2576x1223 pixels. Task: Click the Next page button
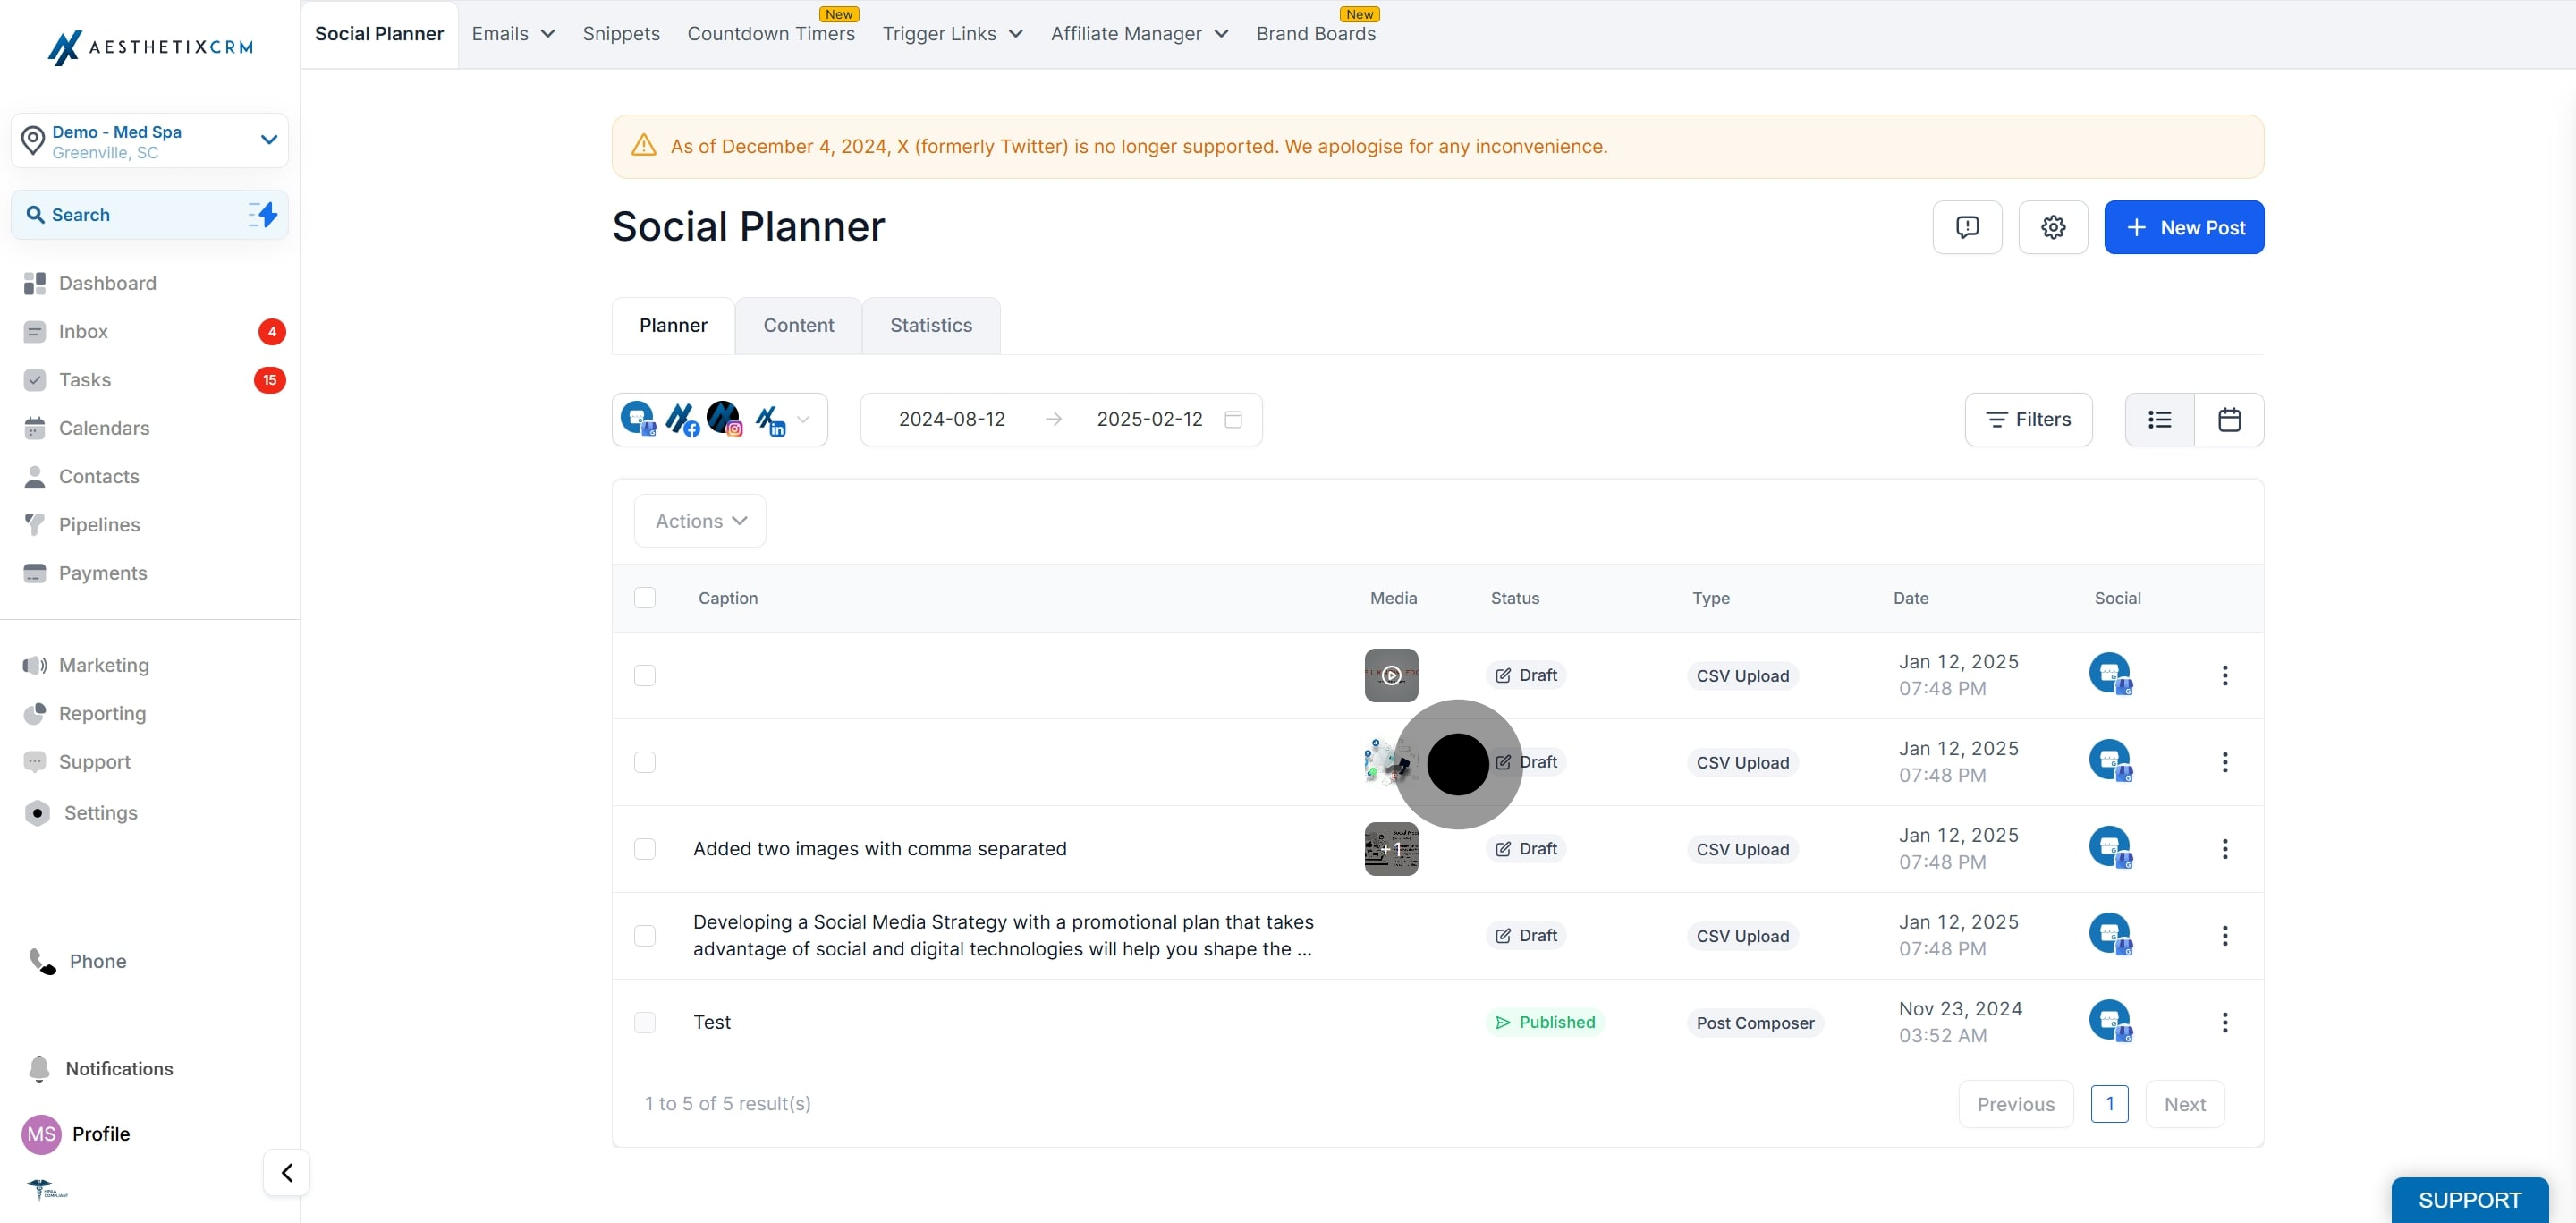(x=2185, y=1104)
